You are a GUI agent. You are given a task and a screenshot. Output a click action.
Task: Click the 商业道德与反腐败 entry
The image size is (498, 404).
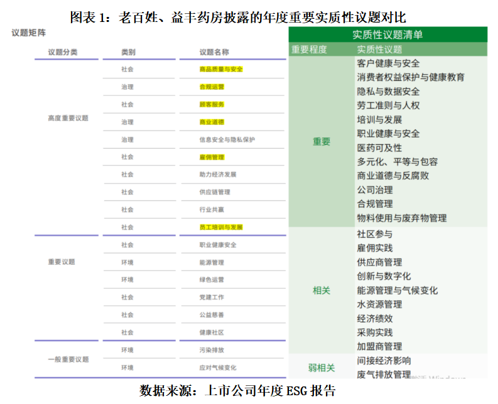coord(393,176)
